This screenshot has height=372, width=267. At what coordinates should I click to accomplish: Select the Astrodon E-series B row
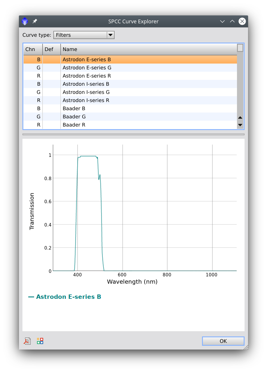tap(130, 59)
